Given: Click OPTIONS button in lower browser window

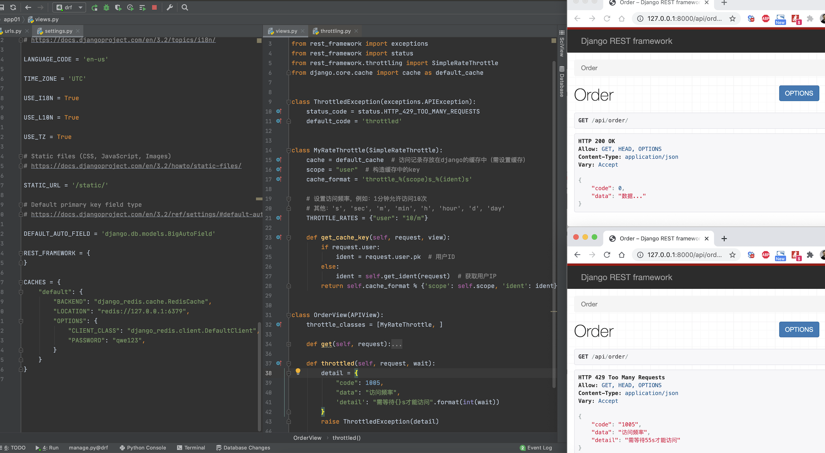Looking at the screenshot, I should point(799,329).
